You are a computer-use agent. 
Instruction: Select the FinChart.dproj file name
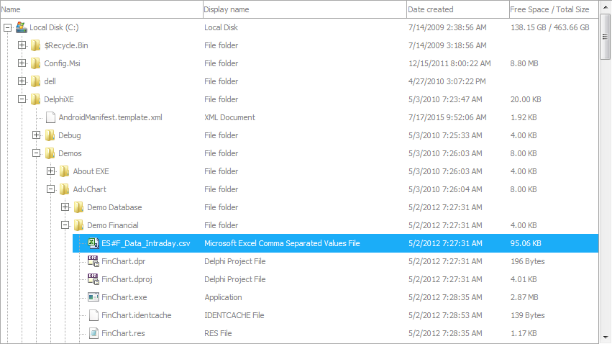pos(127,279)
